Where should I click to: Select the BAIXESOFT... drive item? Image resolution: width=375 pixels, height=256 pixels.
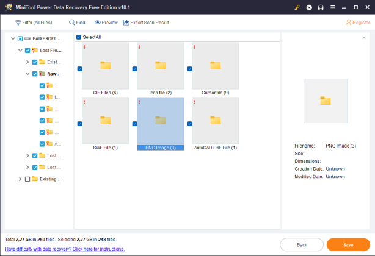[x=46, y=38]
